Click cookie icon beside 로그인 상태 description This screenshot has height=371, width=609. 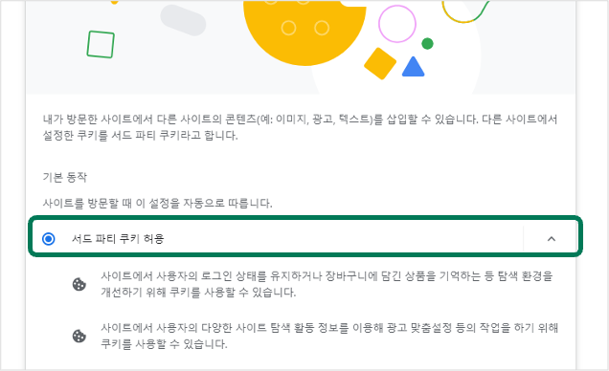(x=79, y=284)
